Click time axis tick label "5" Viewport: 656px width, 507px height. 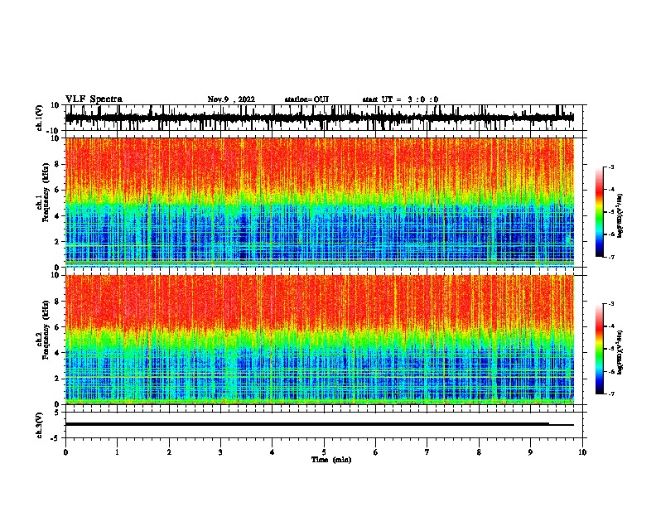pos(324,452)
